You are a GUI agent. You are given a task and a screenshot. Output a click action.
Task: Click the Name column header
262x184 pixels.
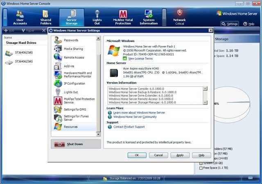(x=8, y=38)
